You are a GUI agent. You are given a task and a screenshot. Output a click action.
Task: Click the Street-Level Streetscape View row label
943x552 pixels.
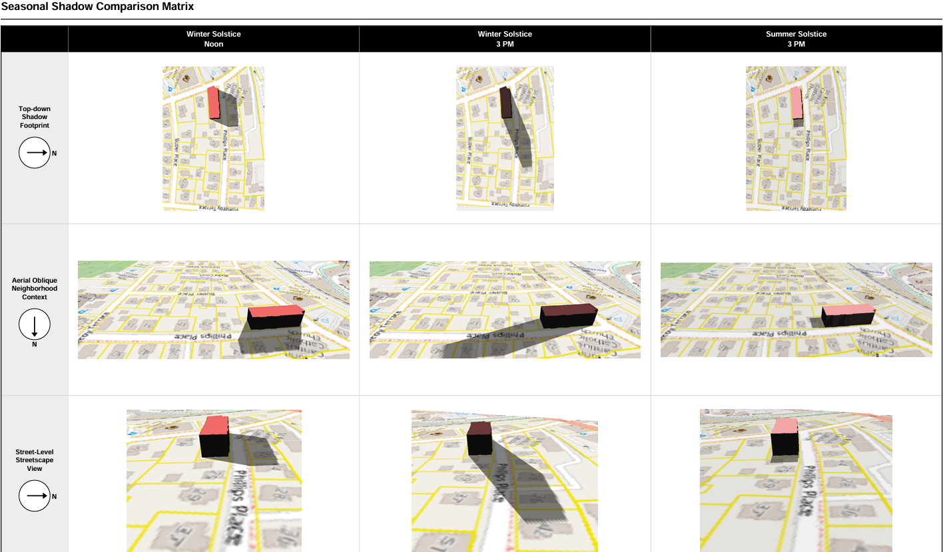click(x=35, y=460)
